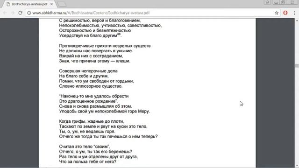The image size is (299, 168).
Task: Click the line 'Уподобь свой ум непоколебимой горе Меру.'
Action: [x=105, y=111]
